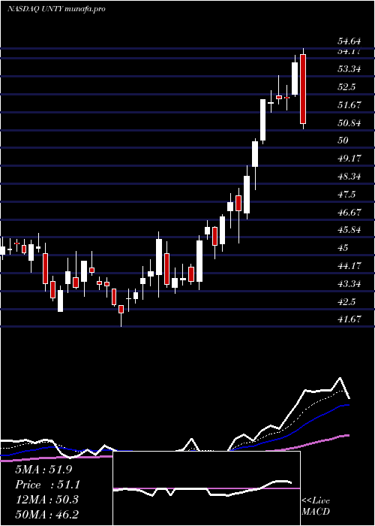
Task: Select the 50MA : 46.2 readout
Action: tap(46, 514)
